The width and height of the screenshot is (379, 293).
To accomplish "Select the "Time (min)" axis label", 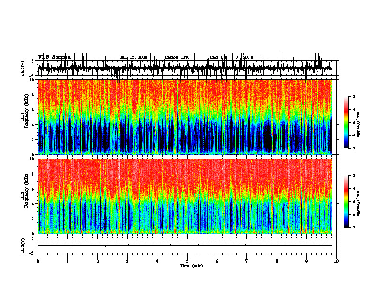I will [191, 266].
